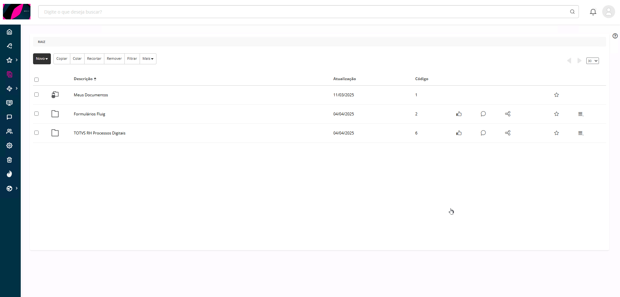Click the company logo in header
This screenshot has width=620, height=297.
(17, 12)
